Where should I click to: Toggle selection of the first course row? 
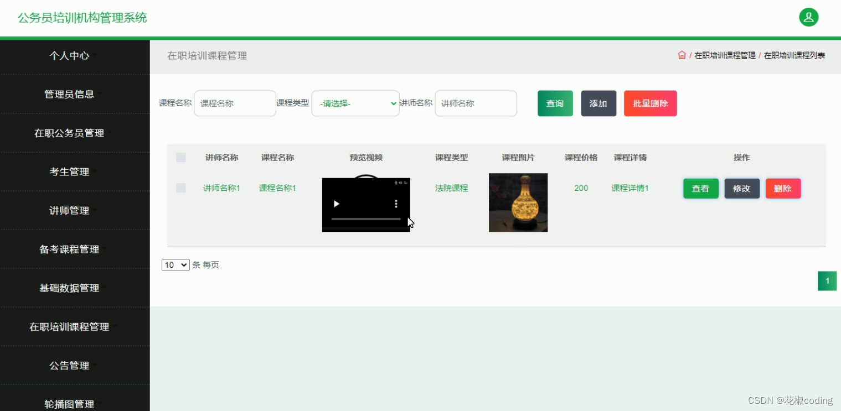click(x=180, y=188)
